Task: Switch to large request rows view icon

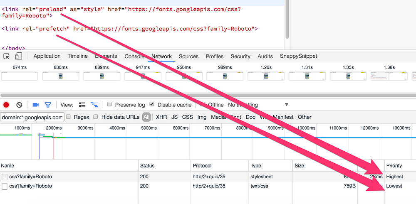Action: (x=82, y=105)
